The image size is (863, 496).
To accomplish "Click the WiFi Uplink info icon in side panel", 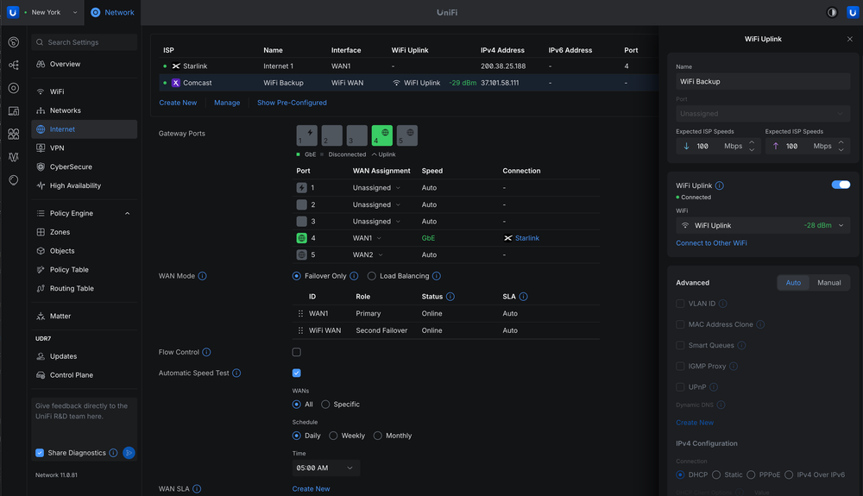I will coord(720,185).
